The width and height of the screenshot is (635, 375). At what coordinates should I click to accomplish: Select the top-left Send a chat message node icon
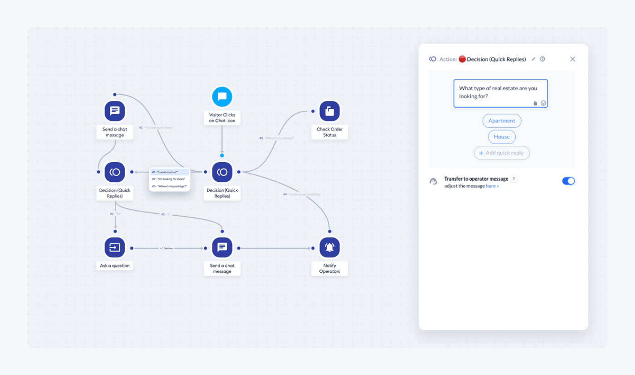point(115,111)
